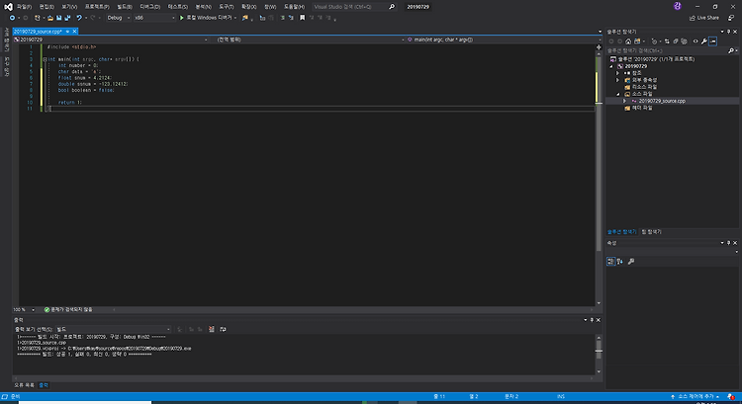Expand the debugger target dropdown arrow
742x404 pixels.
pos(235,18)
